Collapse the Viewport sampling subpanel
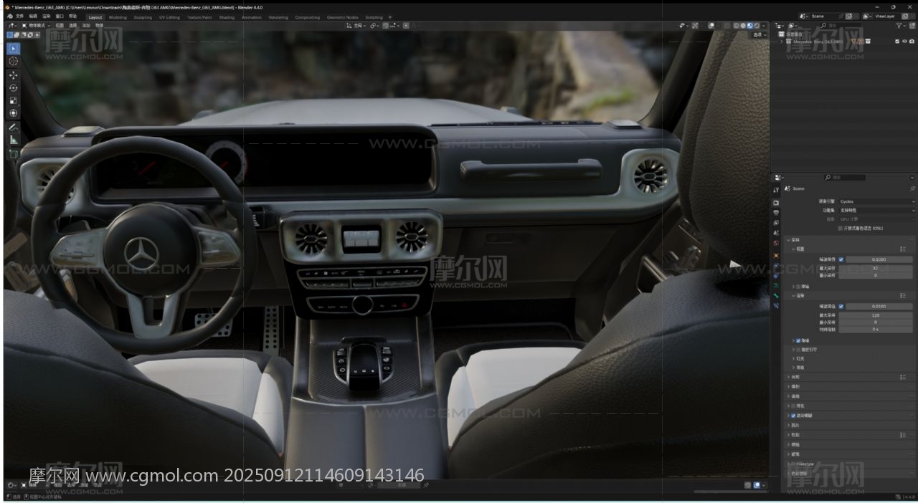Image resolution: width=918 pixels, height=503 pixels. pos(793,249)
